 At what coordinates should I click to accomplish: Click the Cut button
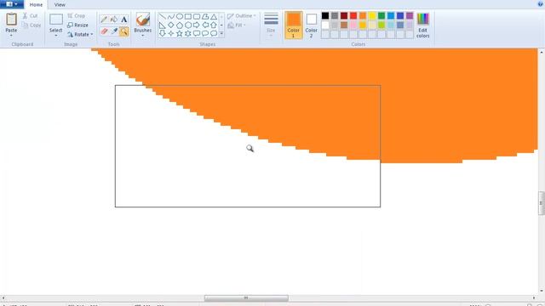31,16
